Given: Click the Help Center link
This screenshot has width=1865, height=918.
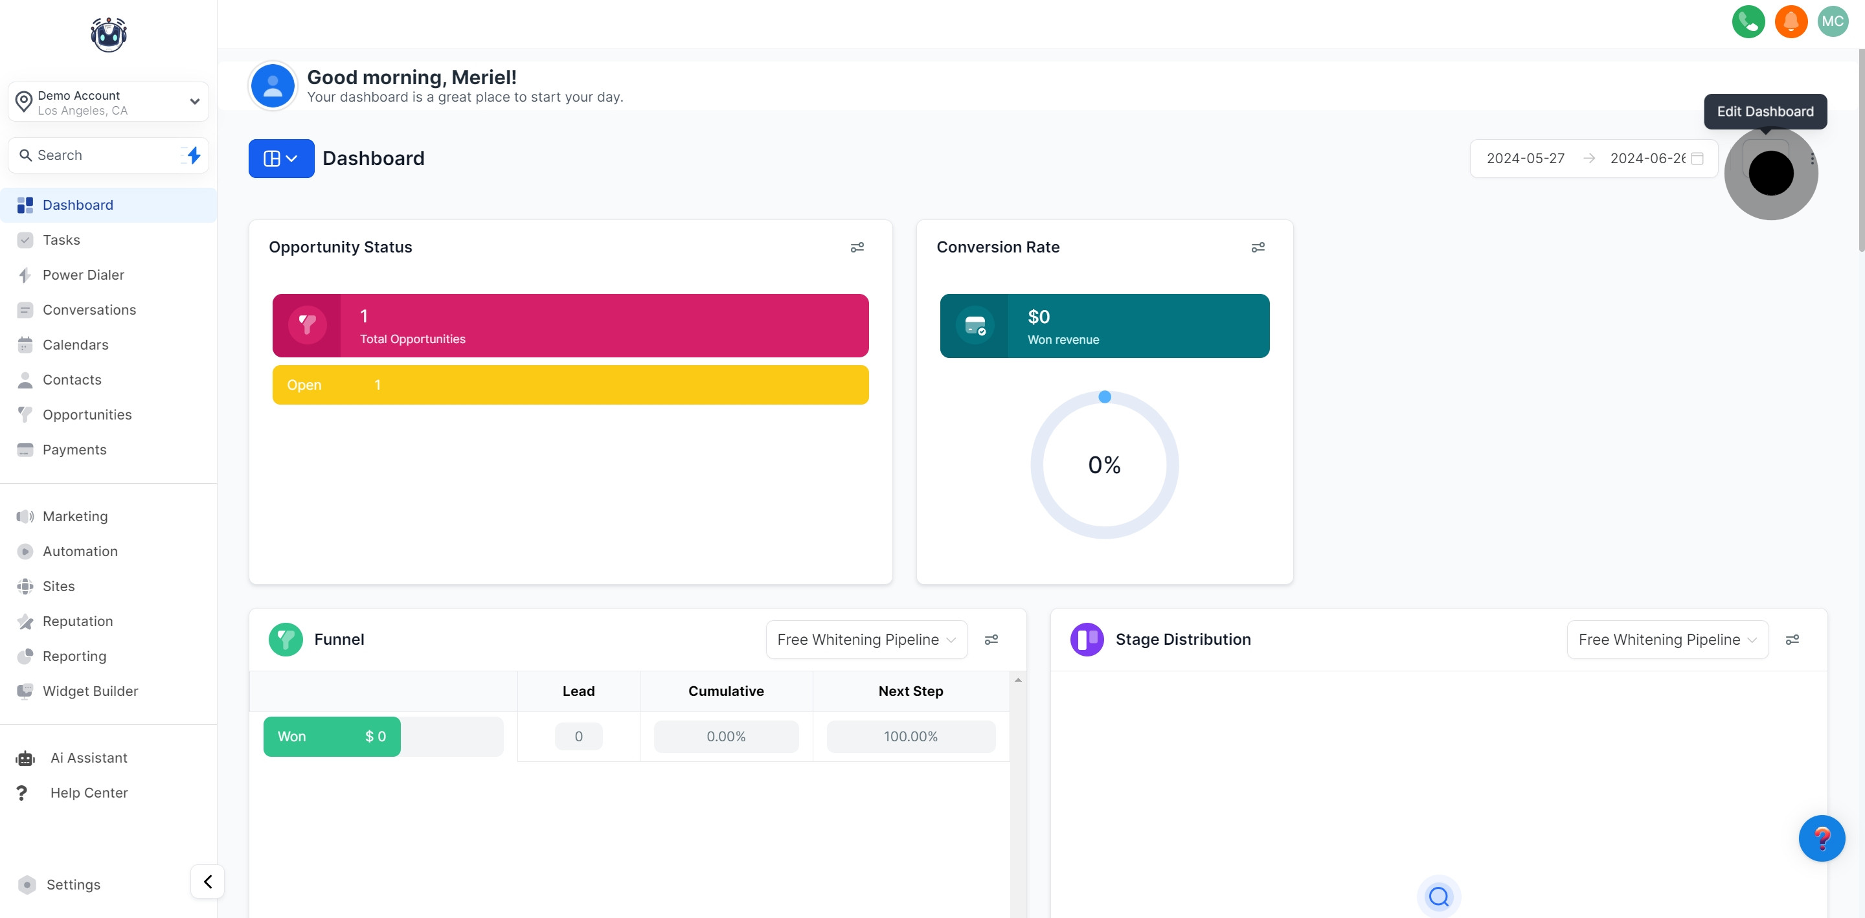Looking at the screenshot, I should (x=88, y=793).
